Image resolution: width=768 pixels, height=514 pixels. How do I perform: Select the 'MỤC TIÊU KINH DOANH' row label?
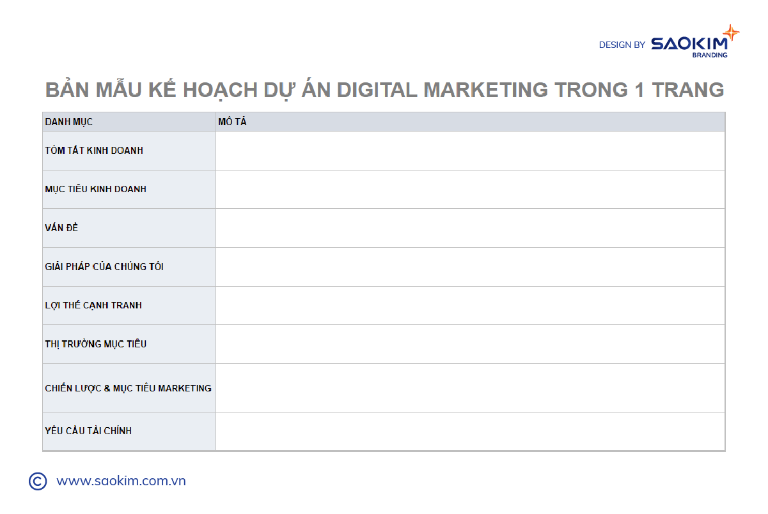(x=95, y=189)
